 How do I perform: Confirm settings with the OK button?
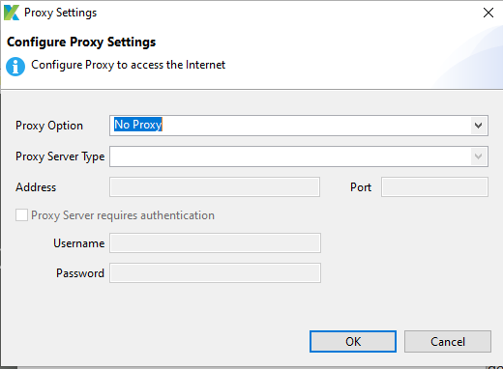(353, 341)
